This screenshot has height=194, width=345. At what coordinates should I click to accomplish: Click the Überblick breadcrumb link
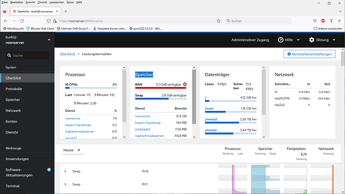(67, 54)
